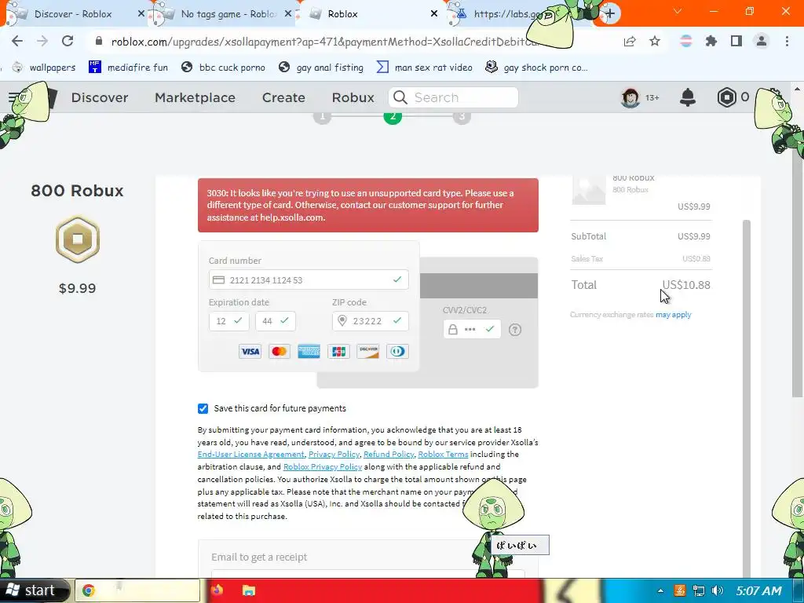Open Firefox from the taskbar

[x=217, y=590]
